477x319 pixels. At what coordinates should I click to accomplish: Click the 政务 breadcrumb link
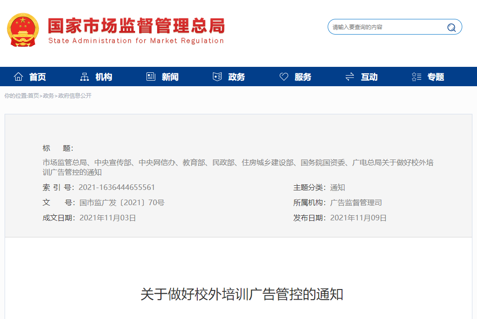48,96
